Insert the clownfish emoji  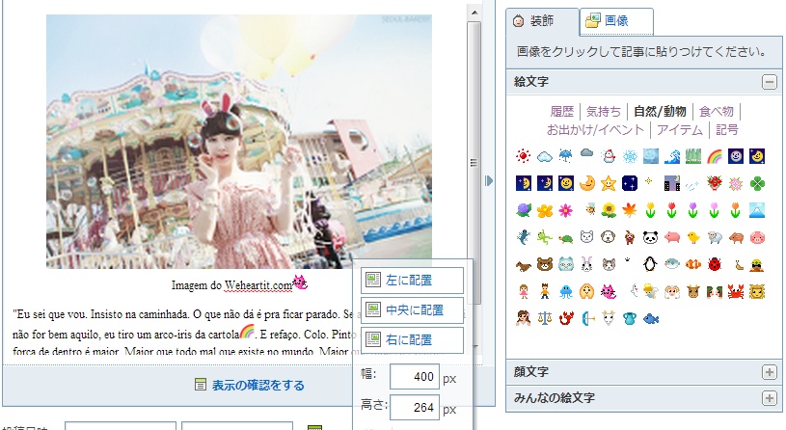[x=693, y=264]
